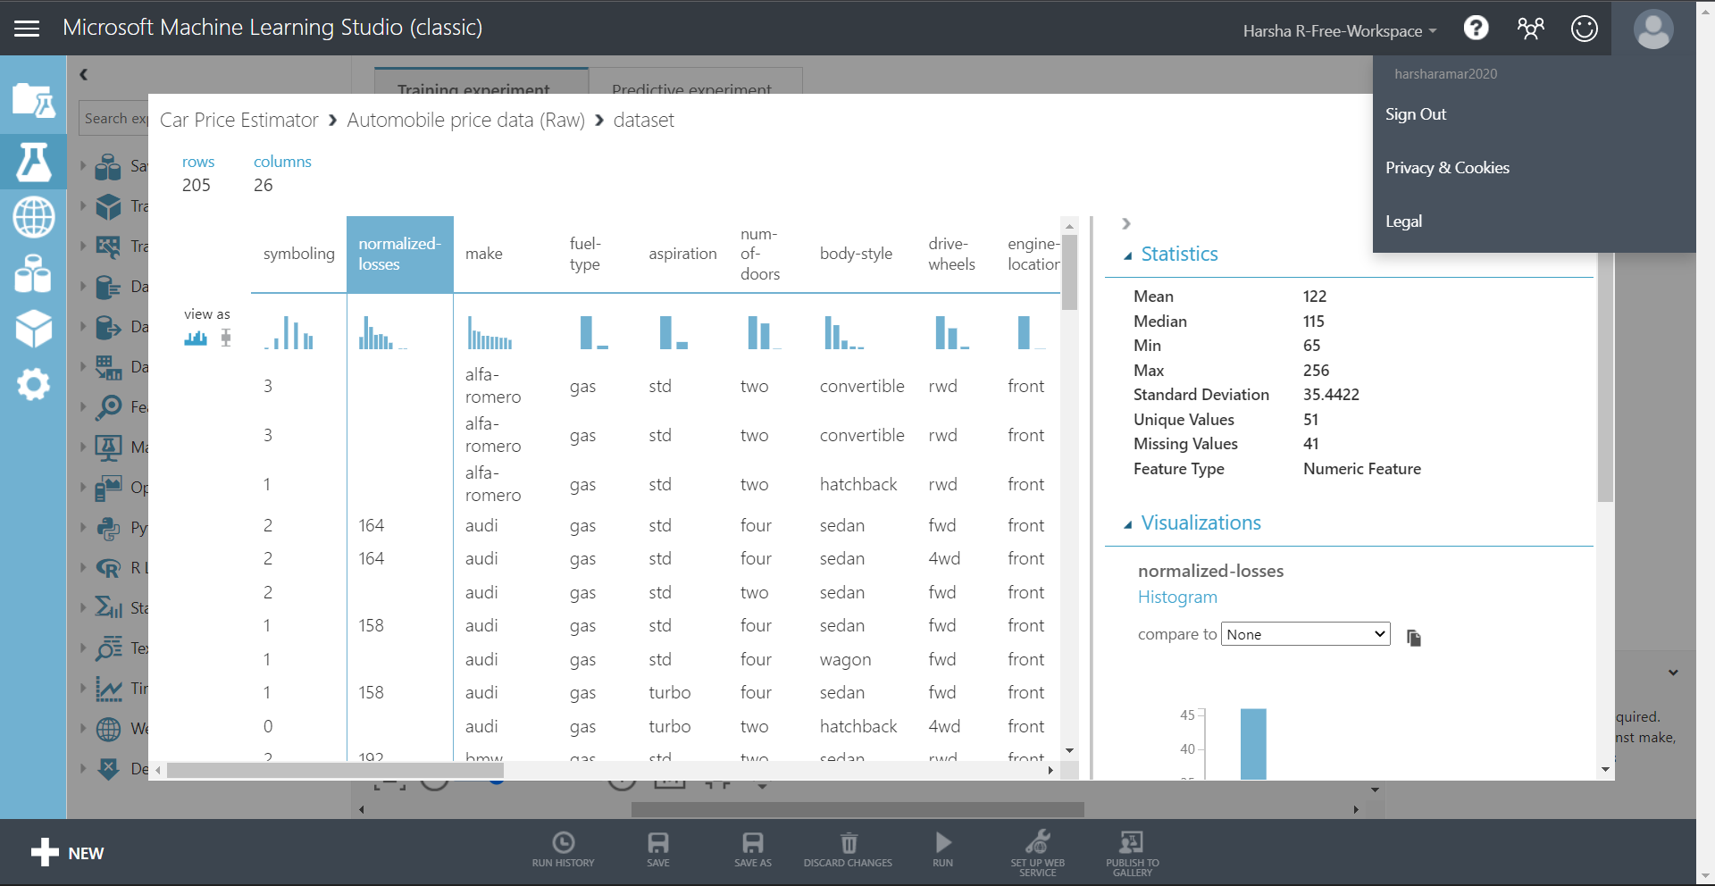1715x886 pixels.
Task: Click Privacy & Cookies in account menu
Action: click(x=1447, y=168)
